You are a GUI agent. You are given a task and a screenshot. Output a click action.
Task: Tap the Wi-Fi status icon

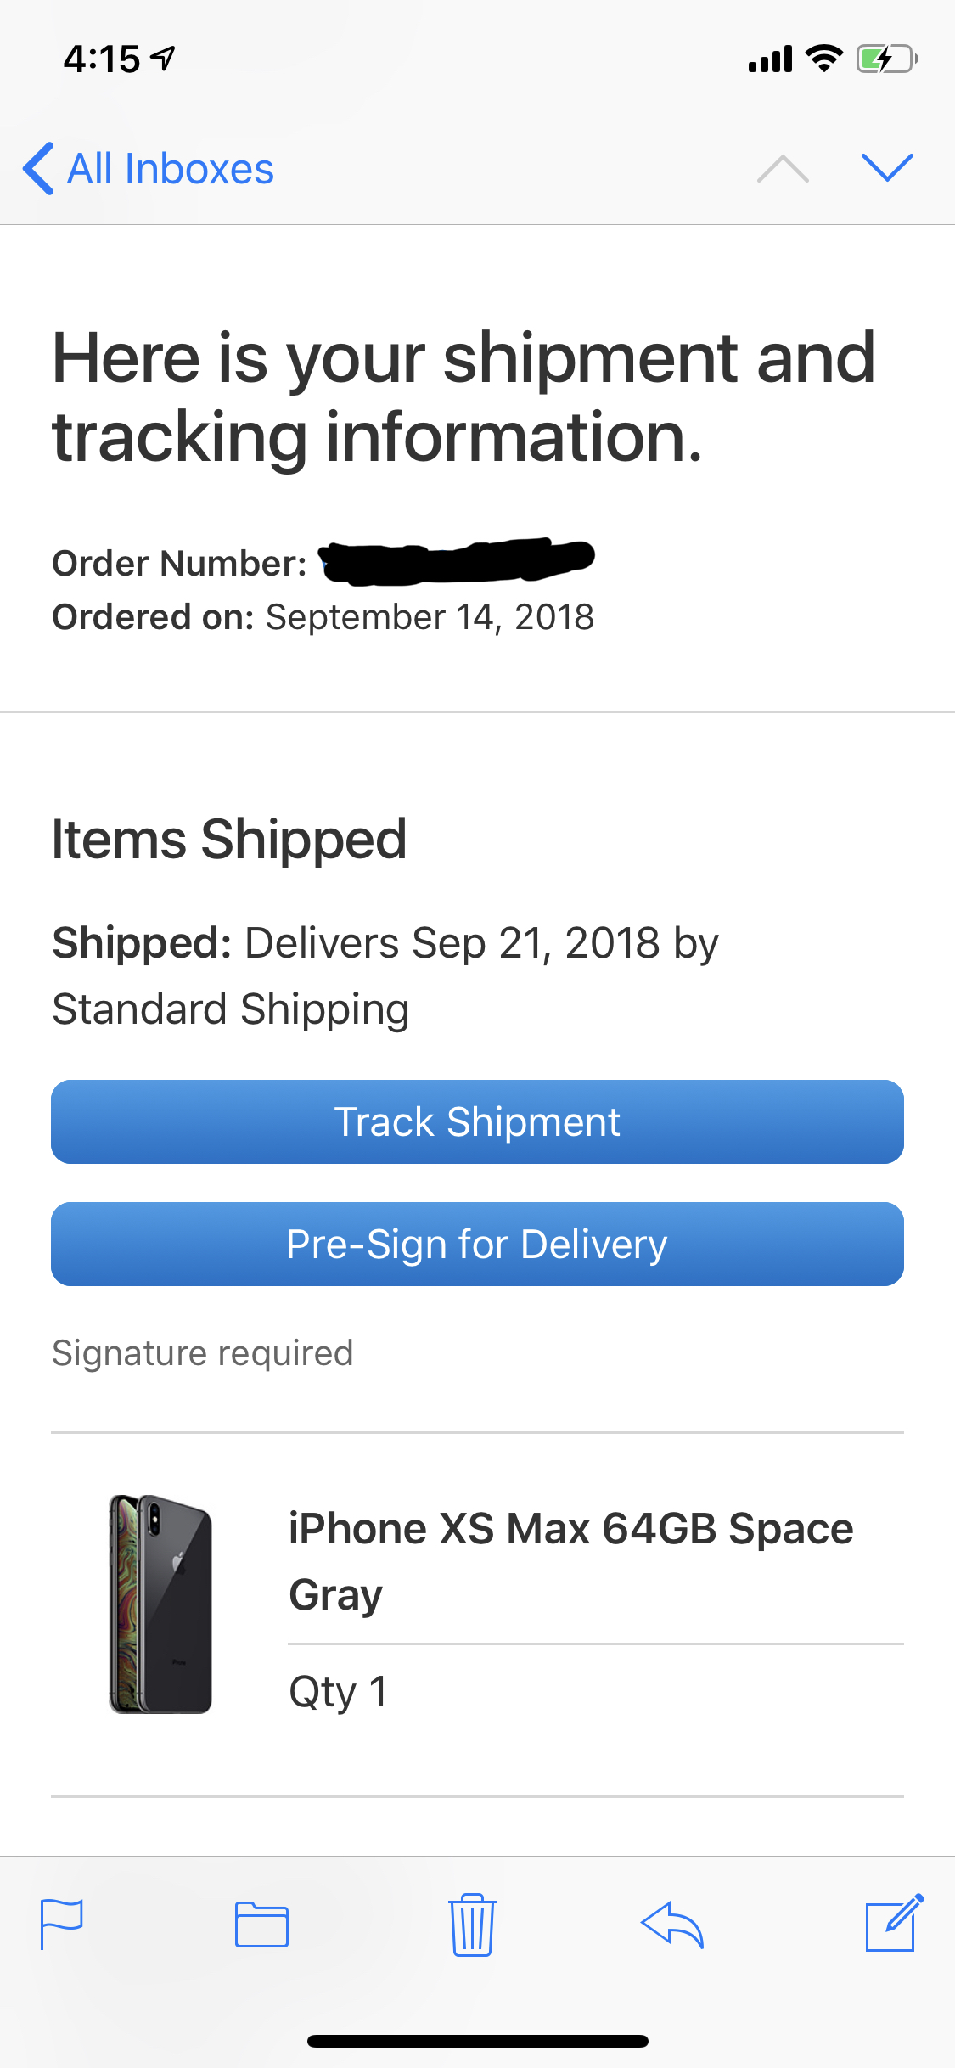[823, 59]
